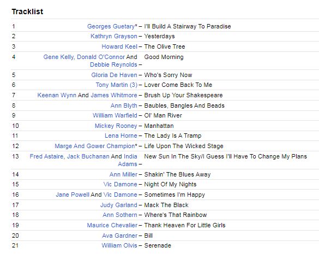This screenshot has height=259, width=319.
Task: Click the Kathryn Grayson artist link
Action: click(114, 36)
